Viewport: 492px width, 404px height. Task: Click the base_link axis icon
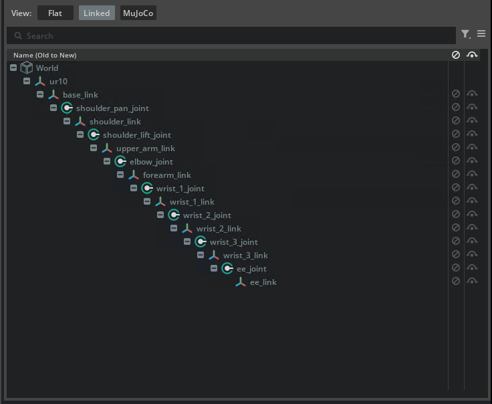[x=53, y=94]
